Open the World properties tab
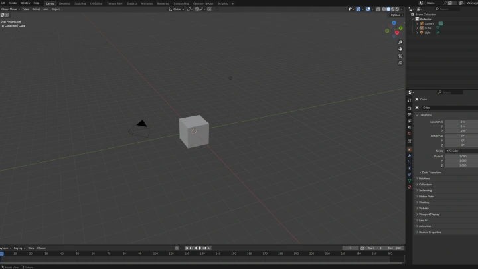Screen dimensions: 478x269 (x=410, y=134)
